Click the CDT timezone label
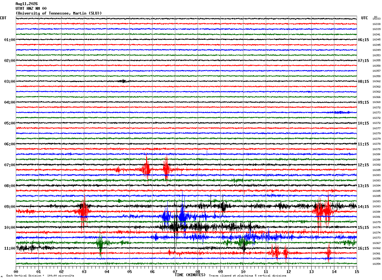The height and width of the screenshot is (280, 382). 3,18
